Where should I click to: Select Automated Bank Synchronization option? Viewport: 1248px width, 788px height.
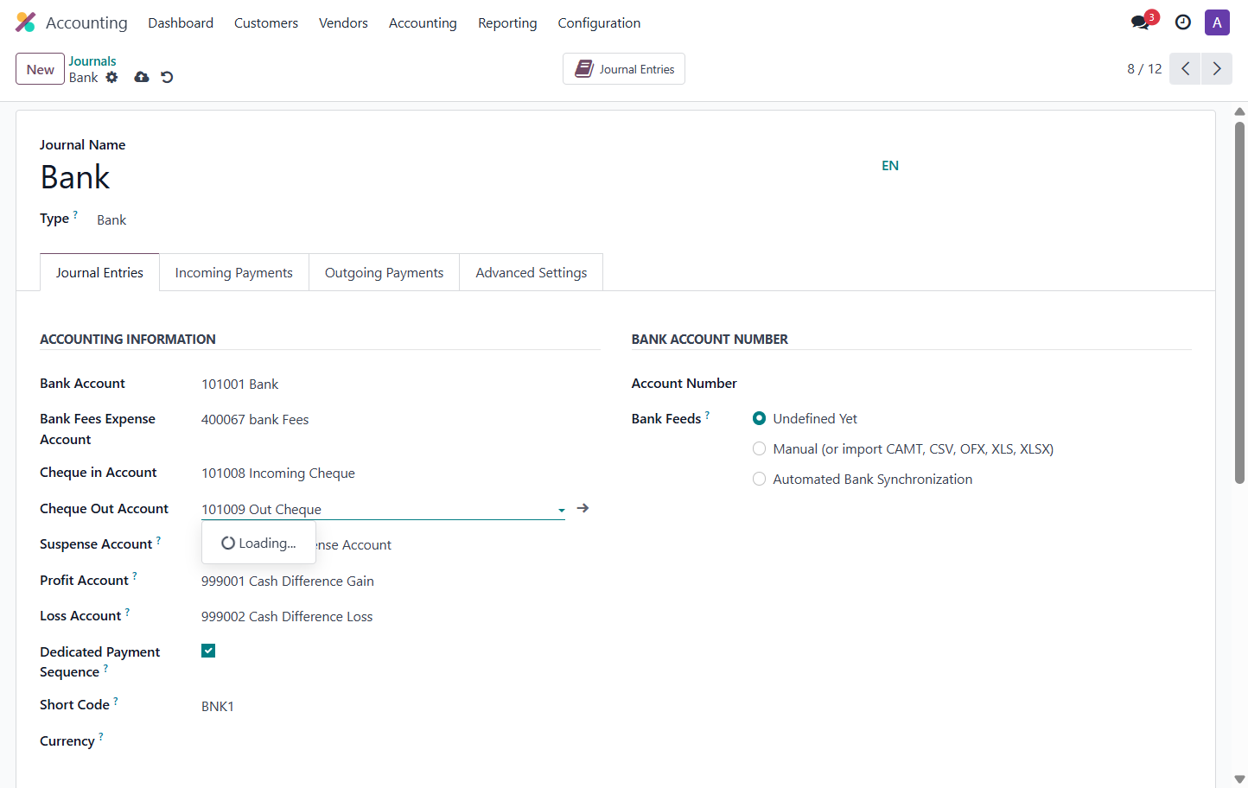pos(759,479)
